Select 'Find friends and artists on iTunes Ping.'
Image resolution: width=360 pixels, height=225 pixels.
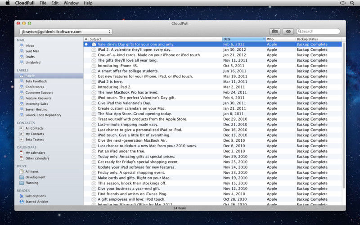[x=212, y=194]
